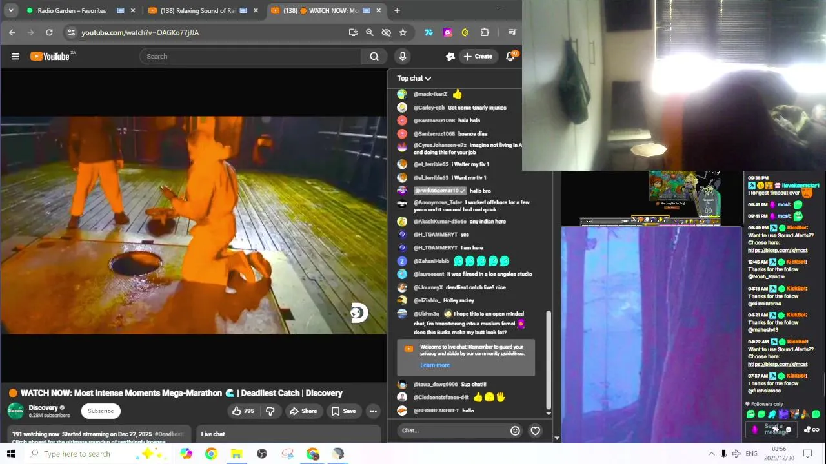Click the Learn more link in chat notice
This screenshot has height=464, width=826.
coord(435,365)
